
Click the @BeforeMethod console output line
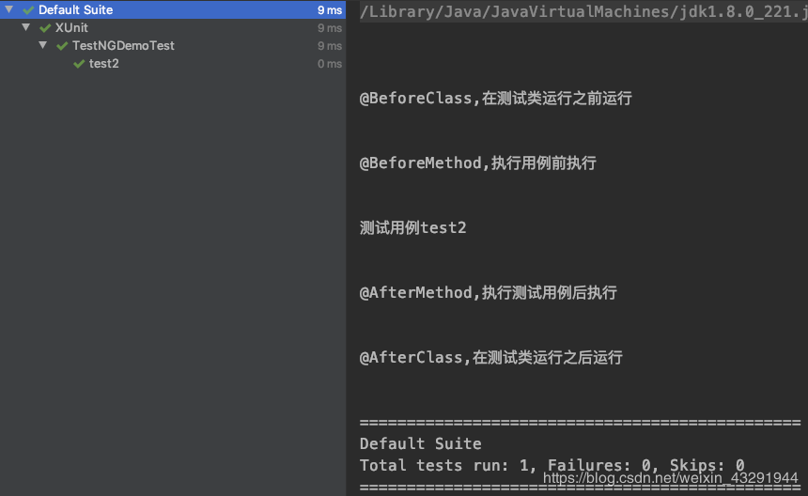477,163
